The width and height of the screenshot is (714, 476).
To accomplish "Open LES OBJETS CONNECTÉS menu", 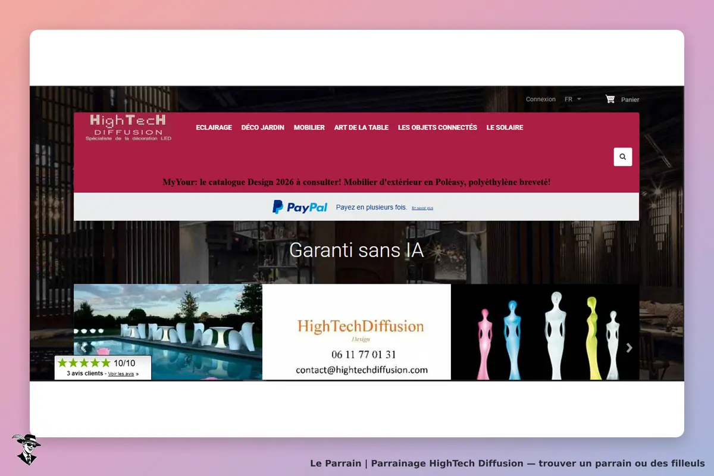I will click(x=437, y=127).
